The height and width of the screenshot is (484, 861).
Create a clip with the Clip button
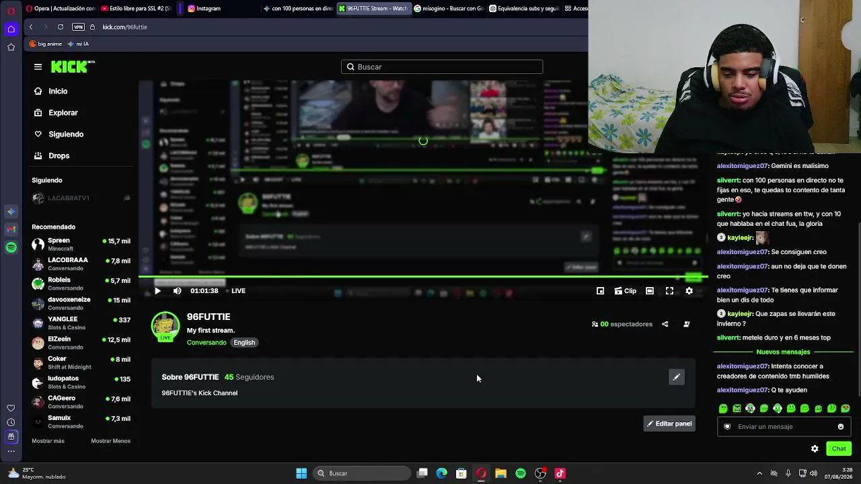tap(625, 291)
